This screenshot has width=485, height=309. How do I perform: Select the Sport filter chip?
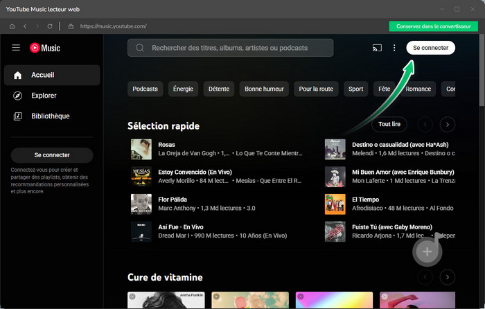tap(355, 89)
